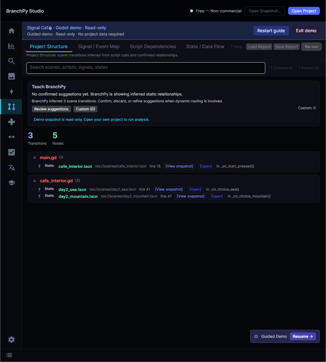Open cafe_interior.tscn via [Open] link
Screen dimensions: 326x362
point(206,166)
